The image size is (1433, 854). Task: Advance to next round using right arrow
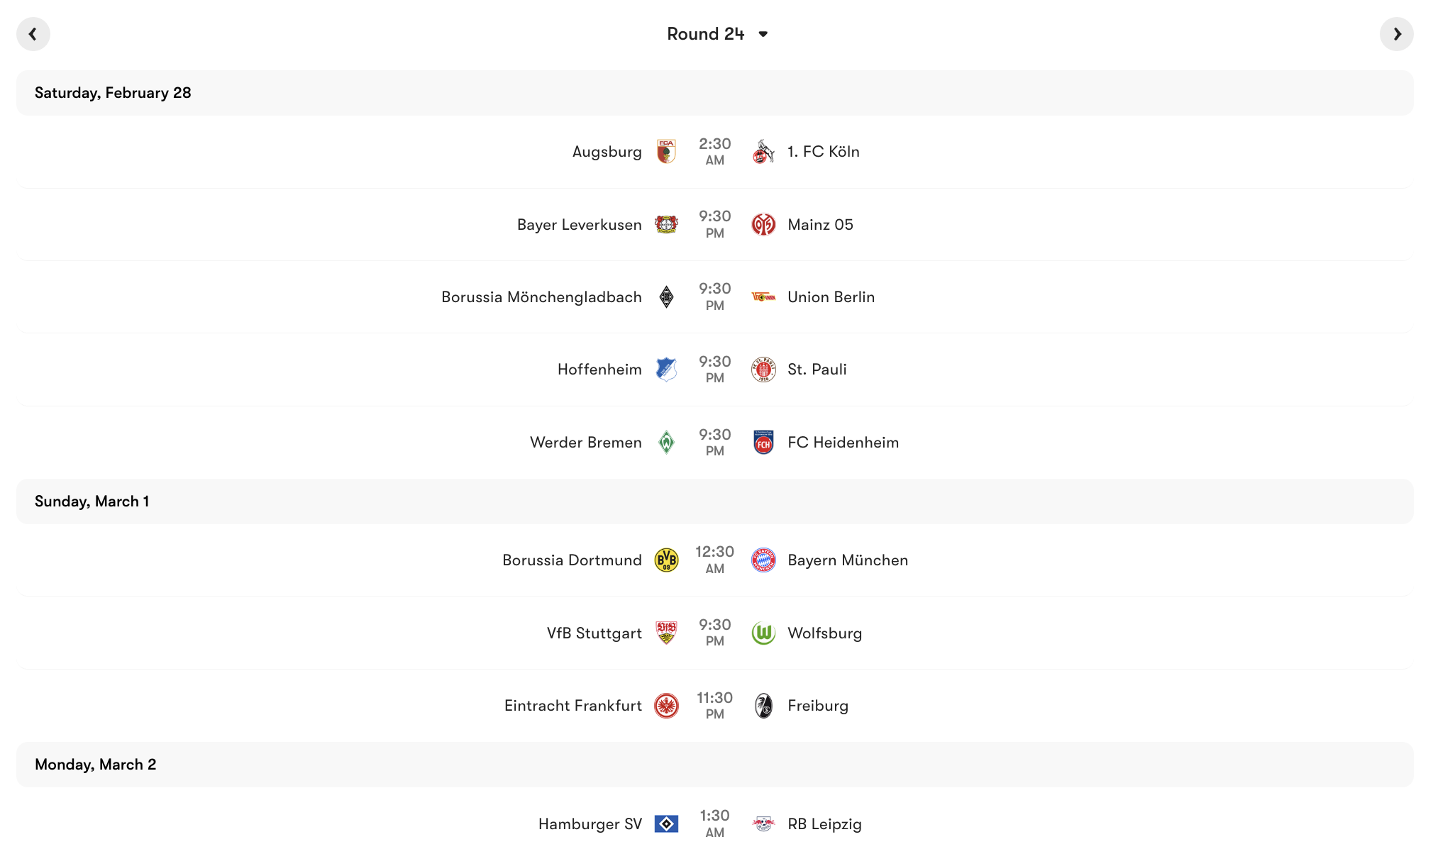[1397, 33]
